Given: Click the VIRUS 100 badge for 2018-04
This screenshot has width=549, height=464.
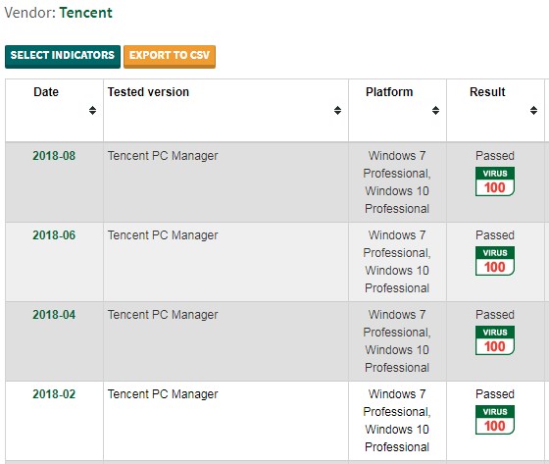Looking at the screenshot, I should click(x=495, y=340).
